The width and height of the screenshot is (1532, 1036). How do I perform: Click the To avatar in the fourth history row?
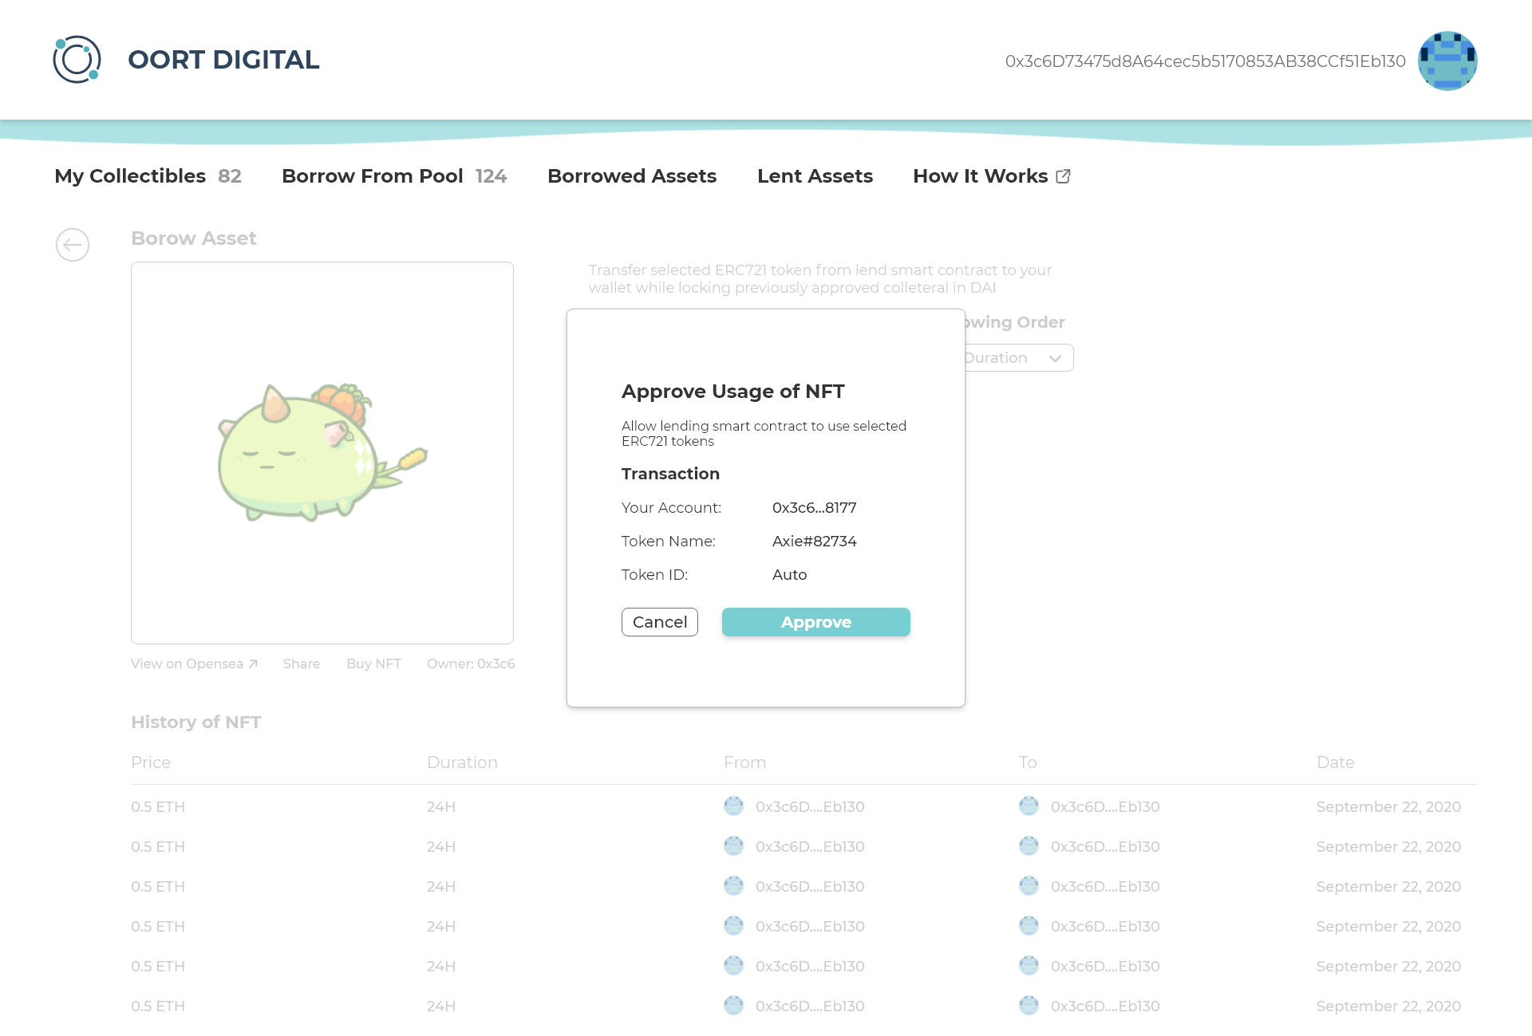tap(1029, 926)
